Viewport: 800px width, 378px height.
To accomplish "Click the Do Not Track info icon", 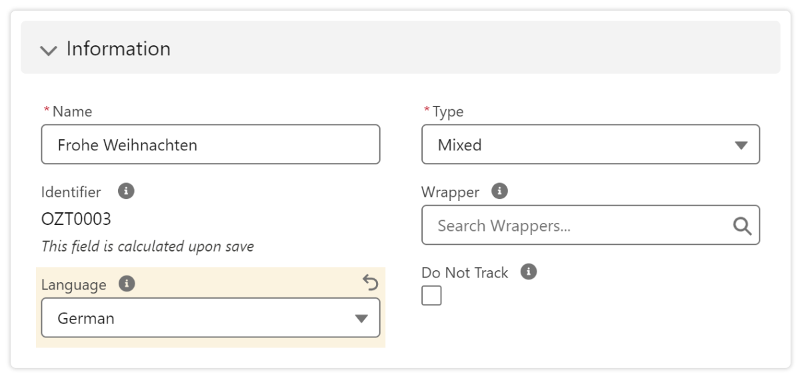I will [529, 272].
